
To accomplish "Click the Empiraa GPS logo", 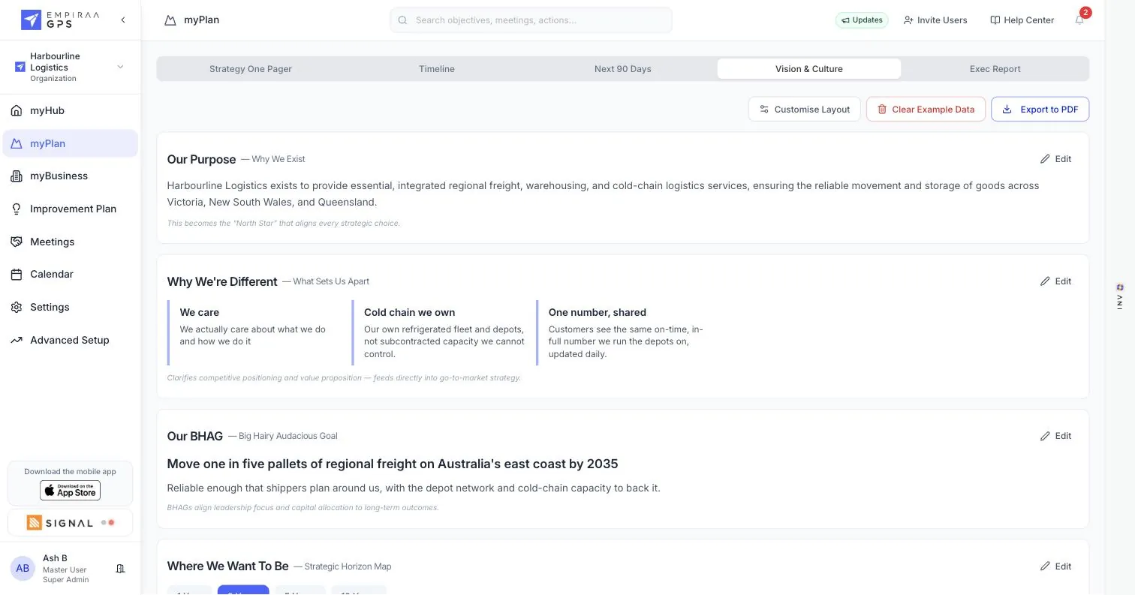I will click(59, 20).
